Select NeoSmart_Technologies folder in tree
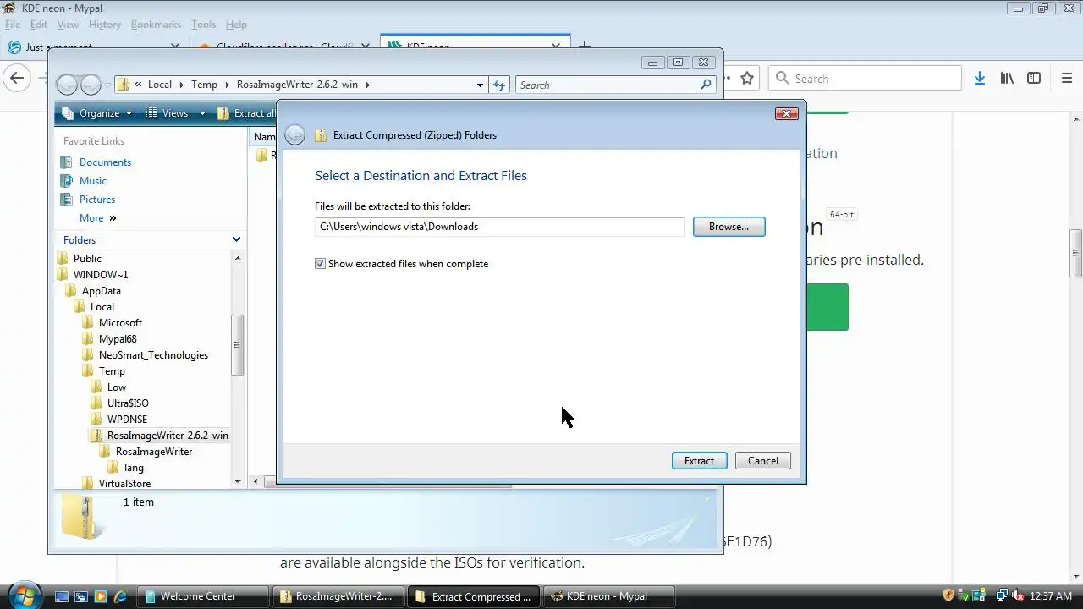The height and width of the screenshot is (609, 1083). pyautogui.click(x=153, y=355)
